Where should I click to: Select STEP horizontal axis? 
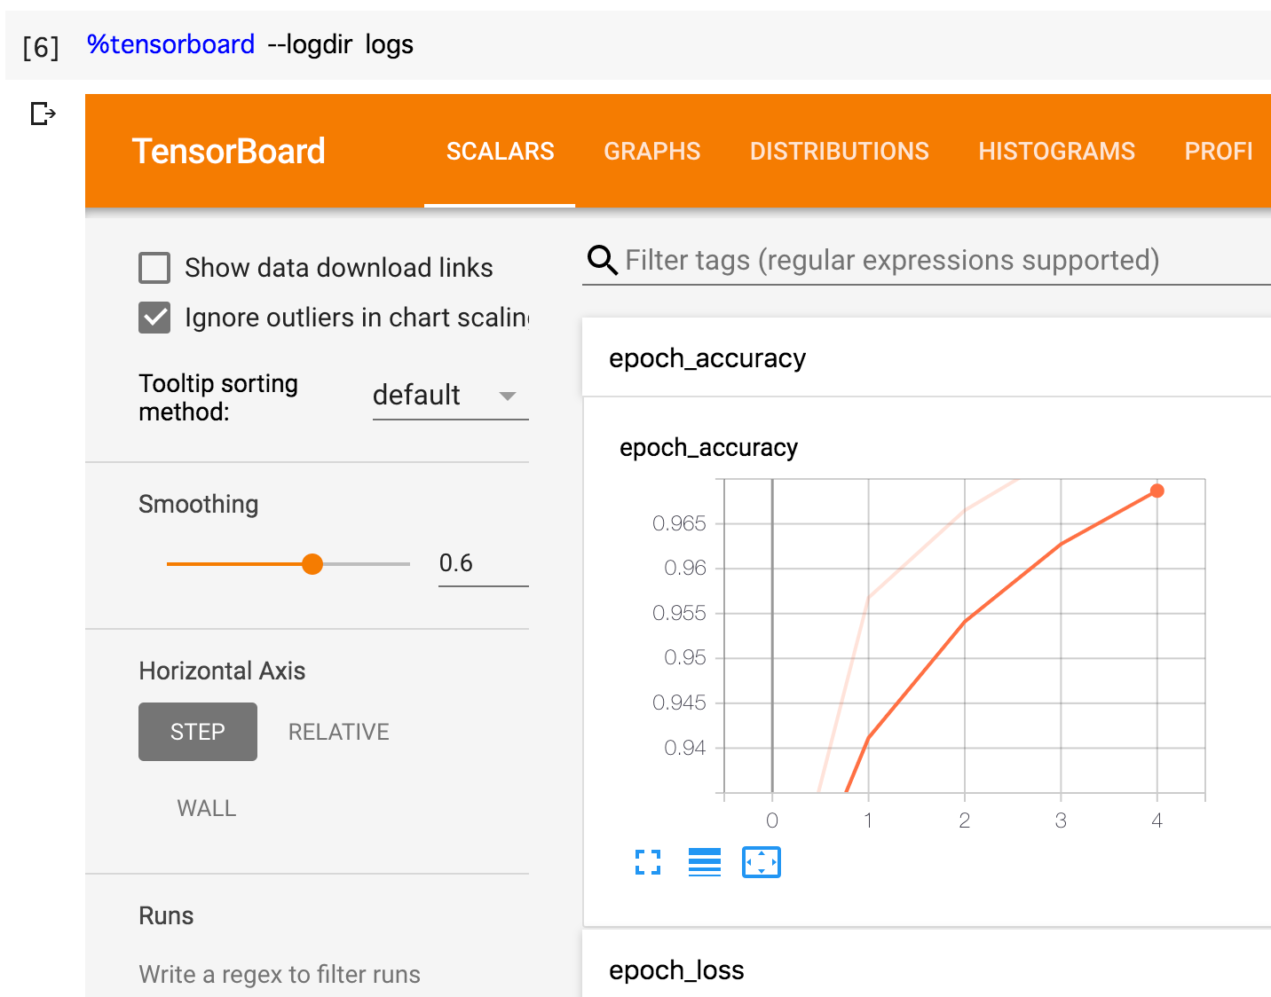[x=198, y=732]
